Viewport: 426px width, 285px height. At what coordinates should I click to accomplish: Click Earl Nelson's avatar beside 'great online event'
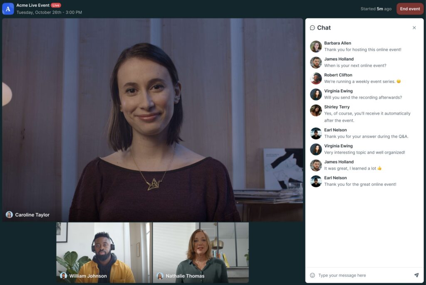point(316,181)
